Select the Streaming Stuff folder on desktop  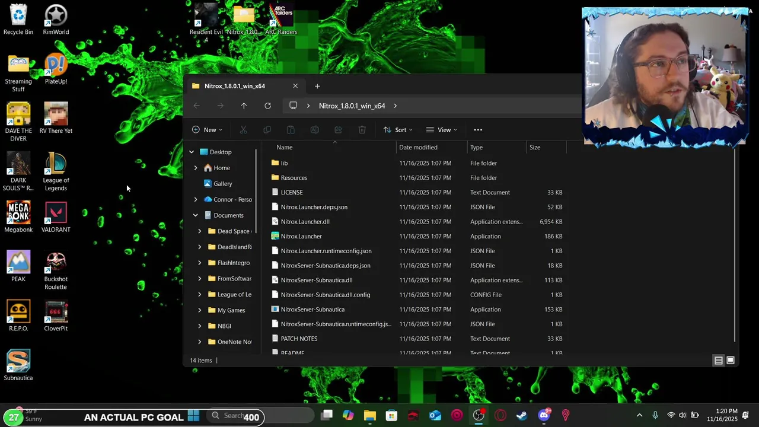(18, 73)
